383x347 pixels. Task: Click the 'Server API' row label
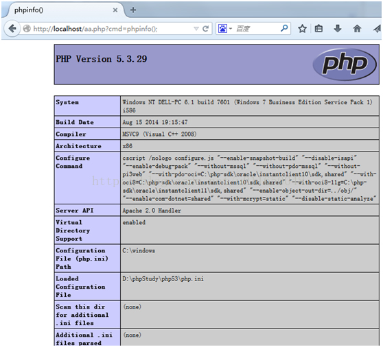75,211
